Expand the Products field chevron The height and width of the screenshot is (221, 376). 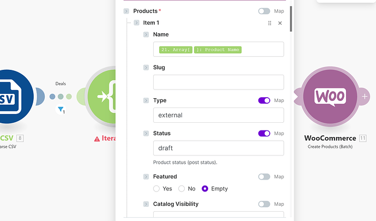[126, 11]
